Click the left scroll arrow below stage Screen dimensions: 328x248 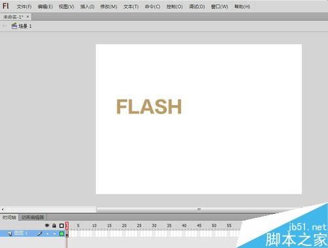[3, 209]
